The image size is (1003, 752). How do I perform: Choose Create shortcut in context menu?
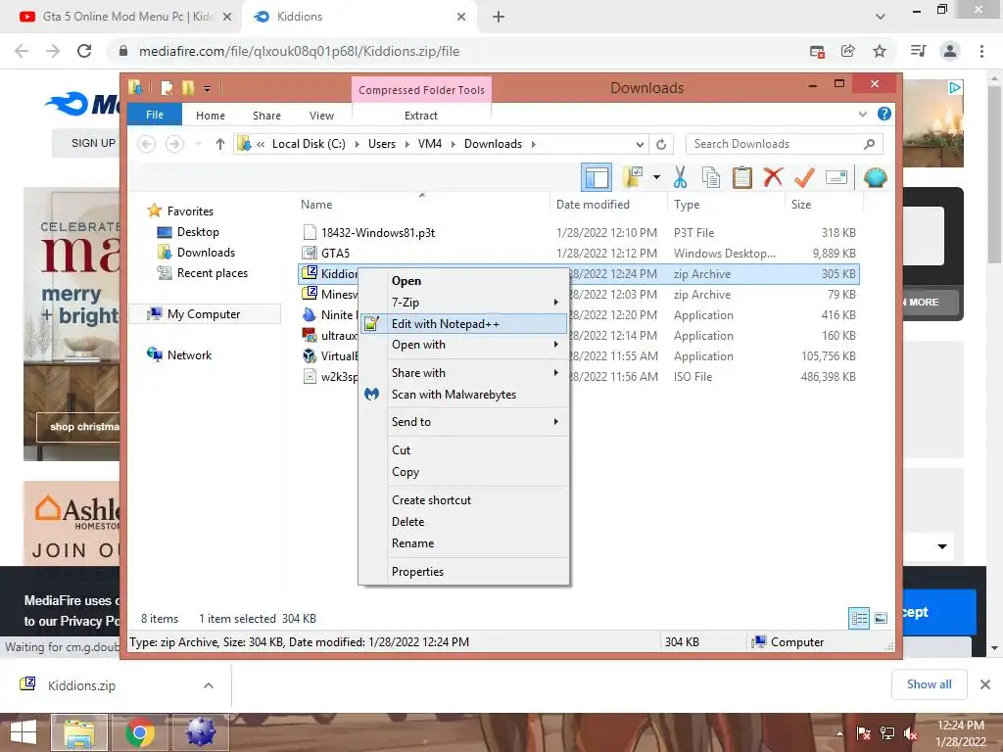(463, 500)
